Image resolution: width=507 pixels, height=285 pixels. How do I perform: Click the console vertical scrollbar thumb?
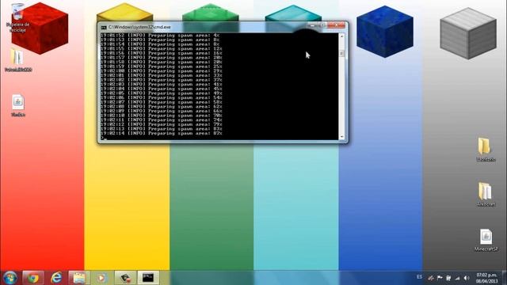(341, 53)
